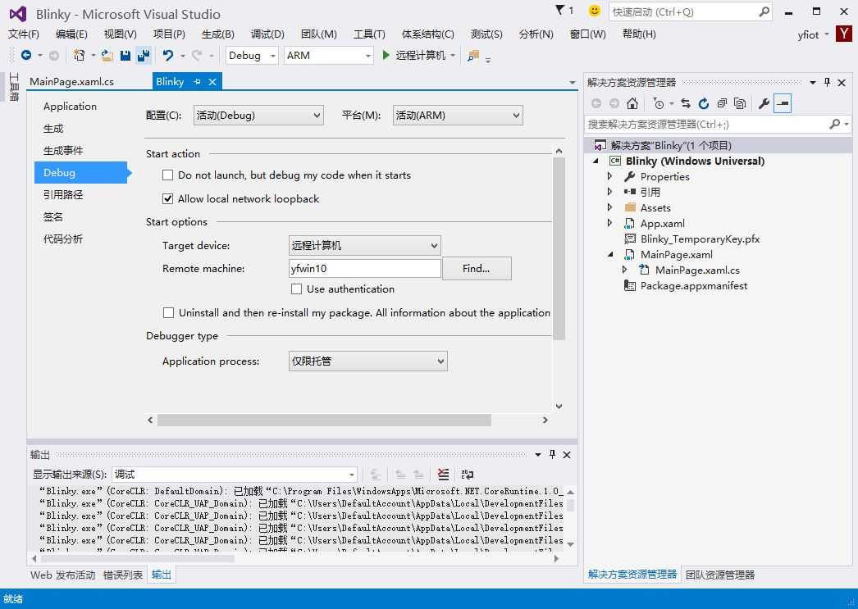Screen dimensions: 858x609
Task: Click the Find... button
Action: (476, 269)
